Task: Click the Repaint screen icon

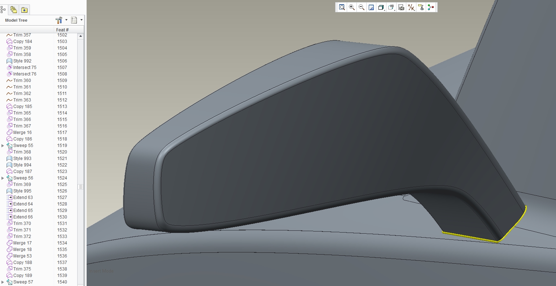Action: (371, 7)
